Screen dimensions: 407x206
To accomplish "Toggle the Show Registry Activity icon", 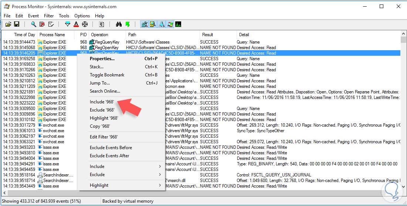I will coord(145,24).
